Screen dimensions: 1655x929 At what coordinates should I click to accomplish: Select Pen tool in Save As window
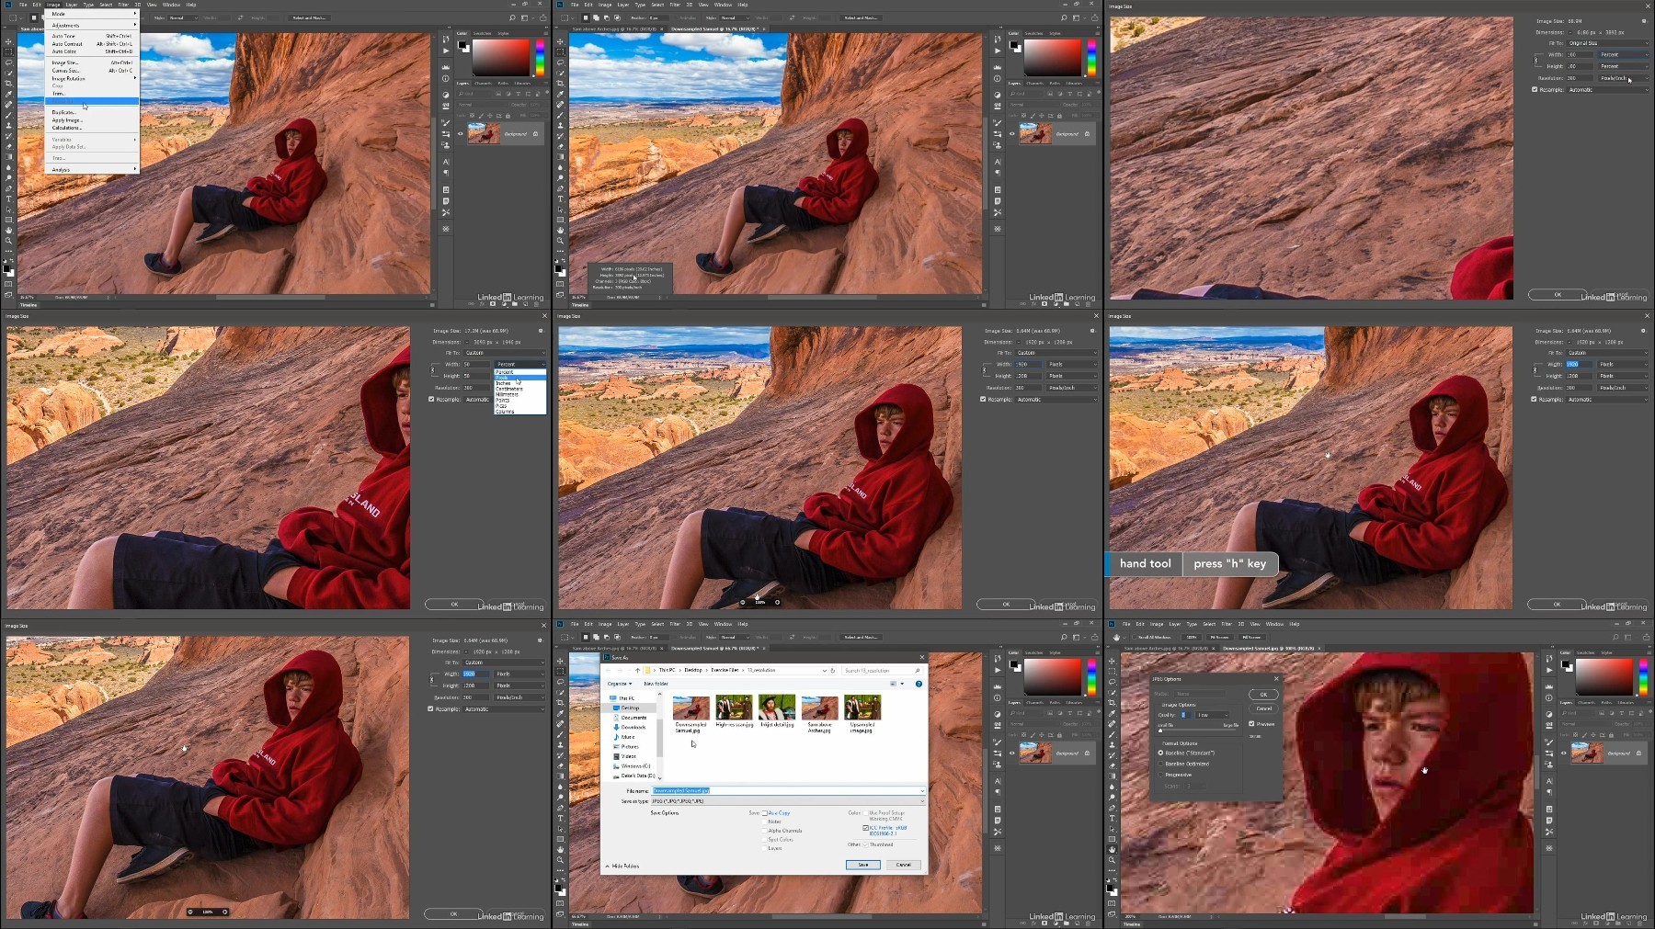560,808
